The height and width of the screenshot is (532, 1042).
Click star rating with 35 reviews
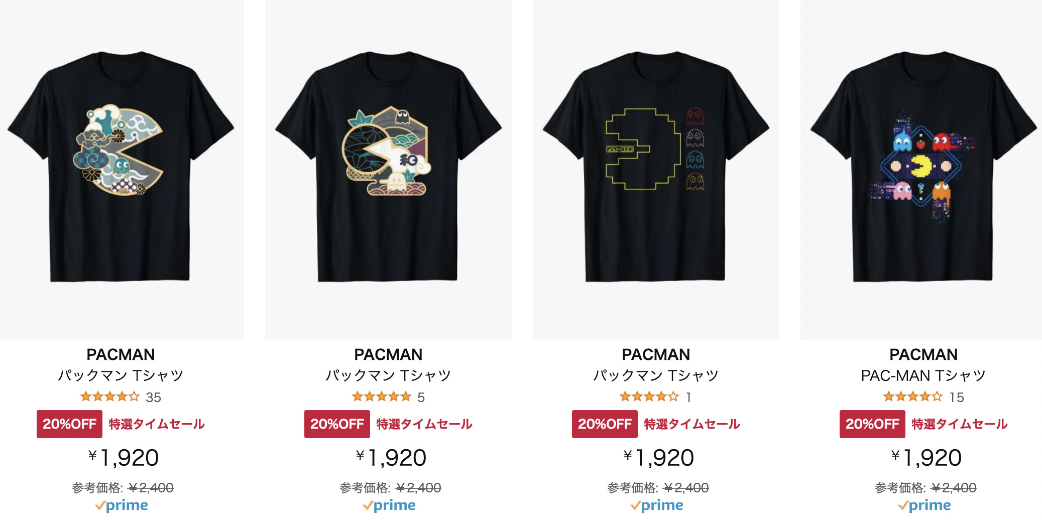point(109,397)
